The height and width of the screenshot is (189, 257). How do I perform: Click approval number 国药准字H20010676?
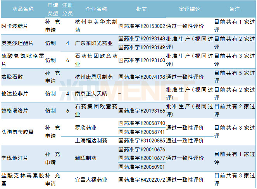pos(141,149)
